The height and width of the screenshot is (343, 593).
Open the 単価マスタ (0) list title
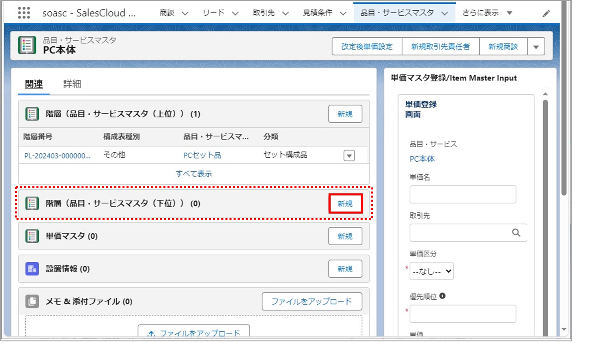(72, 236)
